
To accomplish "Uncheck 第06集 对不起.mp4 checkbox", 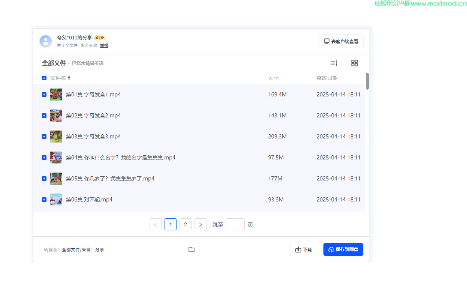I will 44,200.
